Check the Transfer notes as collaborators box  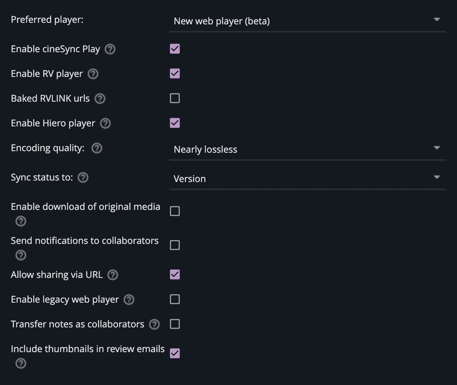click(x=174, y=324)
